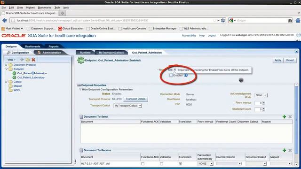This screenshot has height=169, width=301.
Task: Open the Help link in Oracle header
Action: point(202,36)
